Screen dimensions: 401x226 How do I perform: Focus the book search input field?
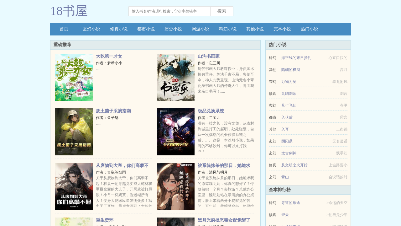169,11
